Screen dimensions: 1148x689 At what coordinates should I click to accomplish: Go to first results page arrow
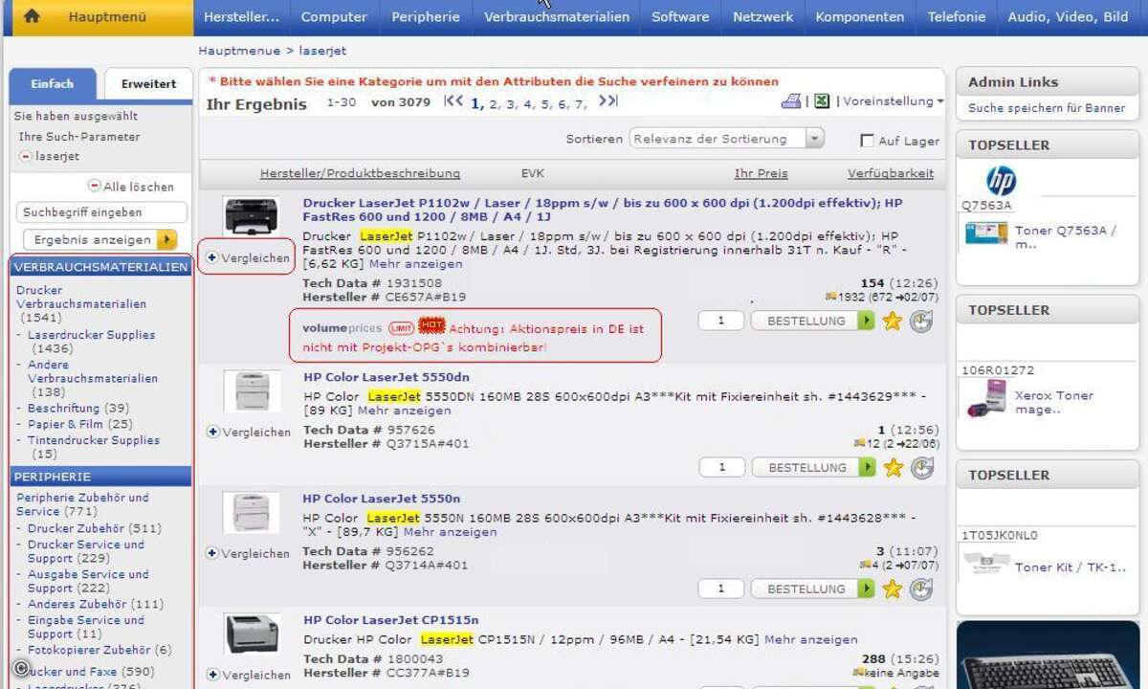[453, 101]
